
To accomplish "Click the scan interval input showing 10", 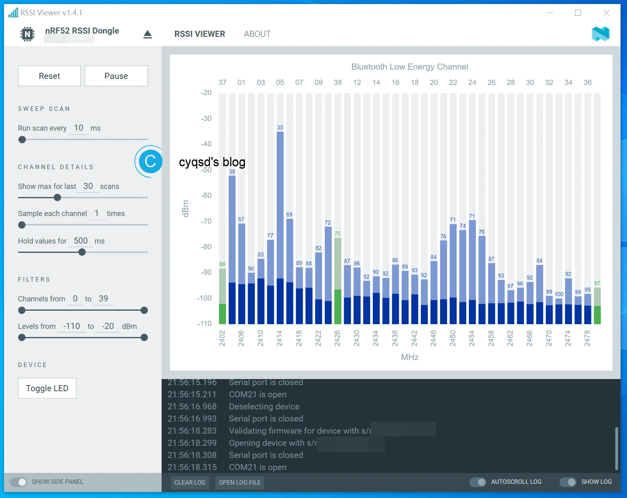I will [x=78, y=128].
